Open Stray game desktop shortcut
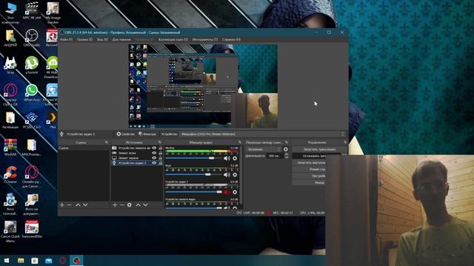 click(10, 65)
